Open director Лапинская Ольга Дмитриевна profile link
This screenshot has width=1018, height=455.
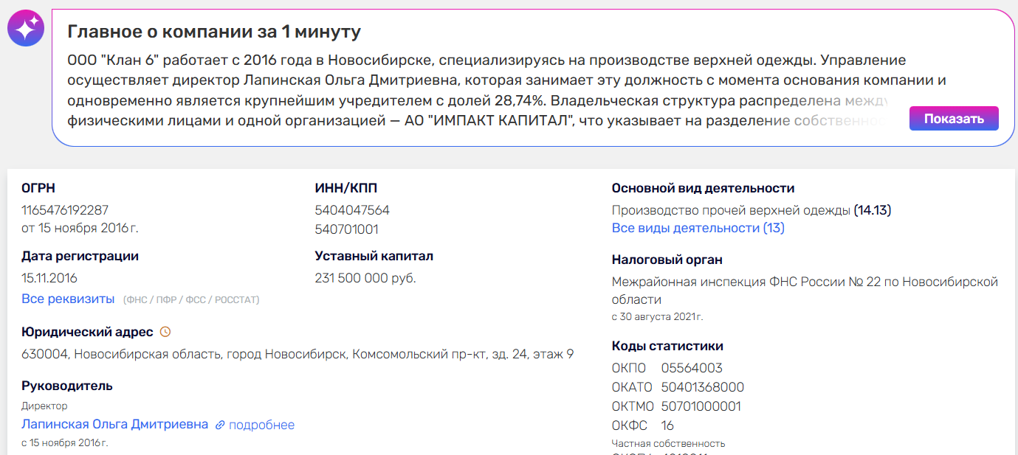click(114, 425)
